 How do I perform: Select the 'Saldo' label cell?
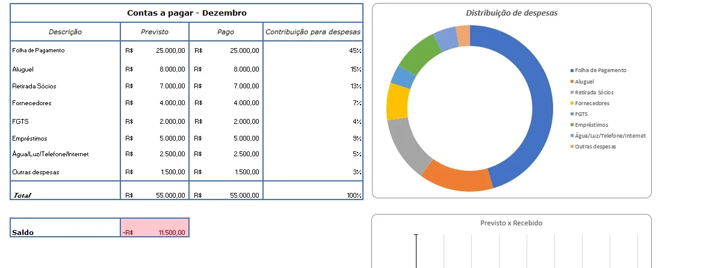pos(65,228)
